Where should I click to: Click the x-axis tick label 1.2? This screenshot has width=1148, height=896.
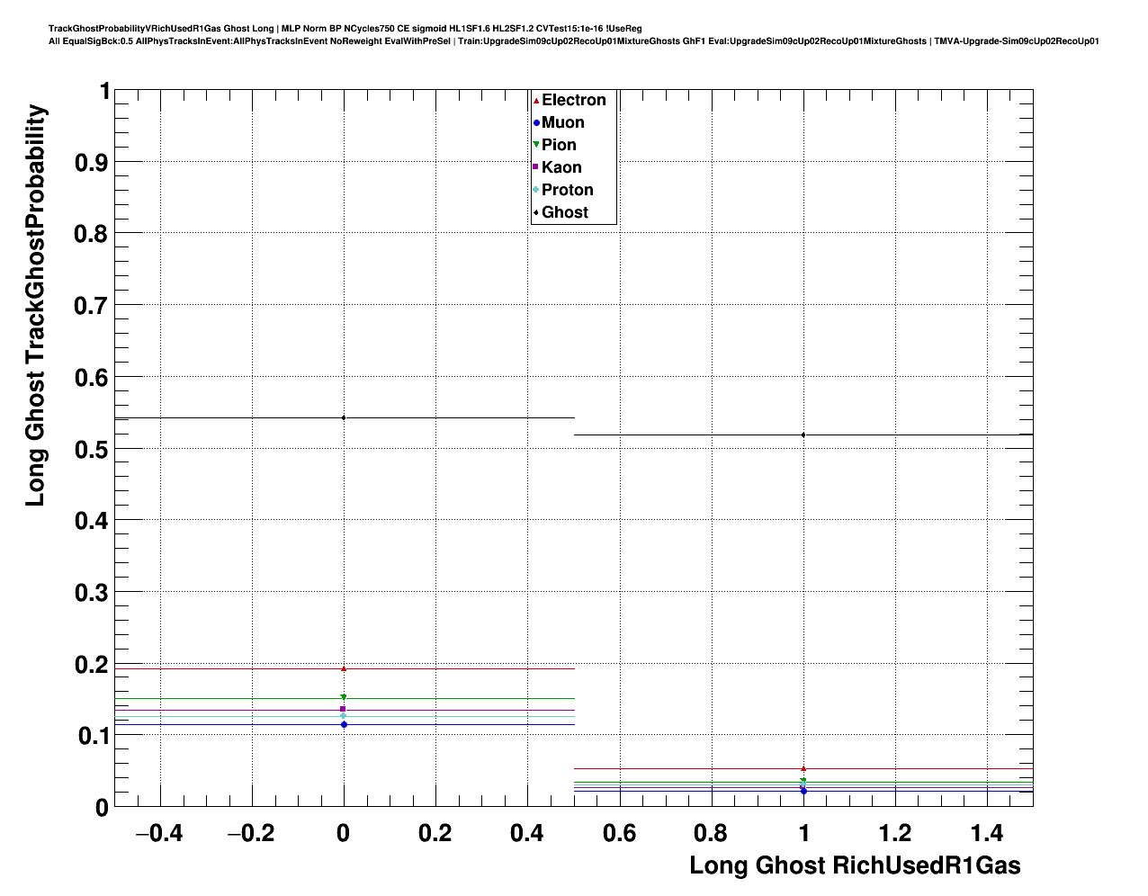[895, 833]
